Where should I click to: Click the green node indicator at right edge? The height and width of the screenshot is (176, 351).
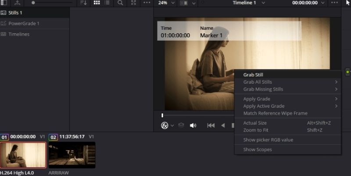[x=347, y=72]
